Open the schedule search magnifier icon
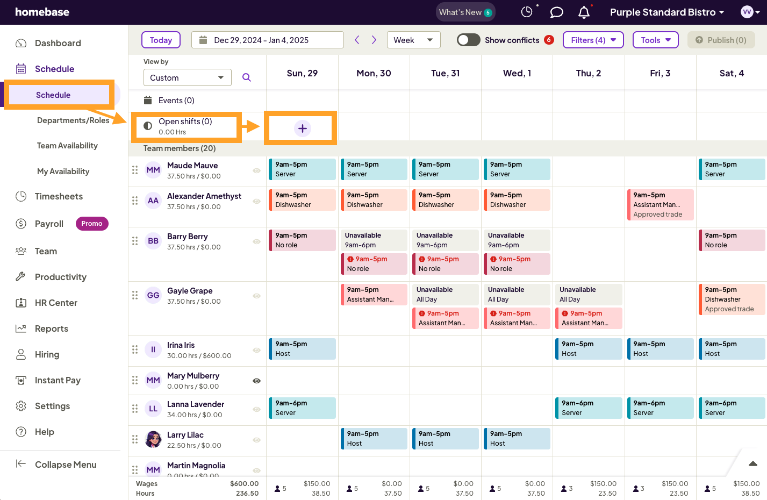Viewport: 767px width, 500px height. tap(247, 77)
